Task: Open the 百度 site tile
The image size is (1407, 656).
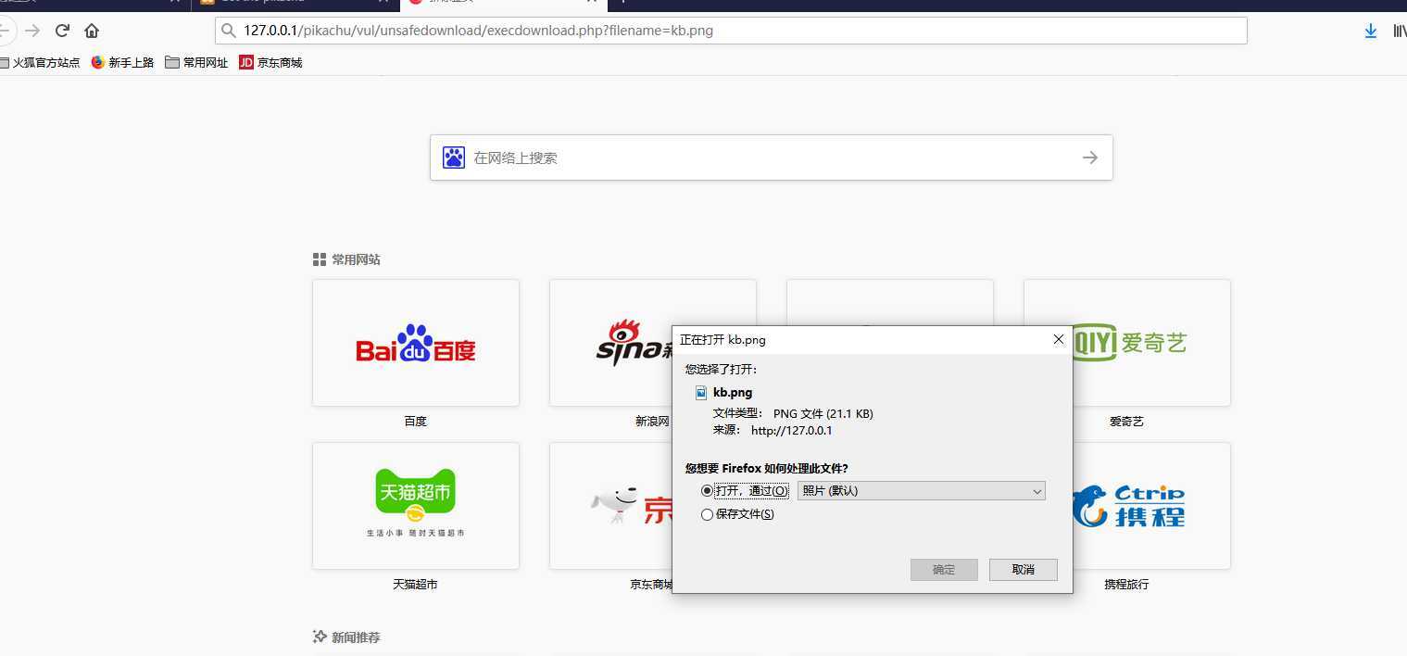Action: [x=416, y=343]
